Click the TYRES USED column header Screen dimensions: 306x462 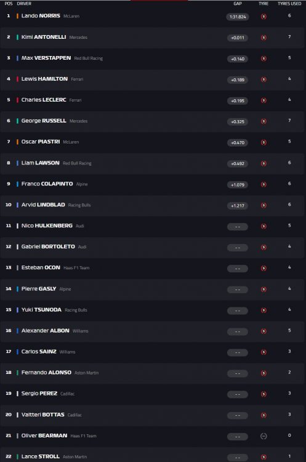coord(289,4)
